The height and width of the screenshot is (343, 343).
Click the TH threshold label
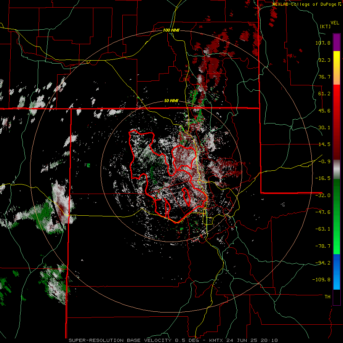(x=327, y=297)
